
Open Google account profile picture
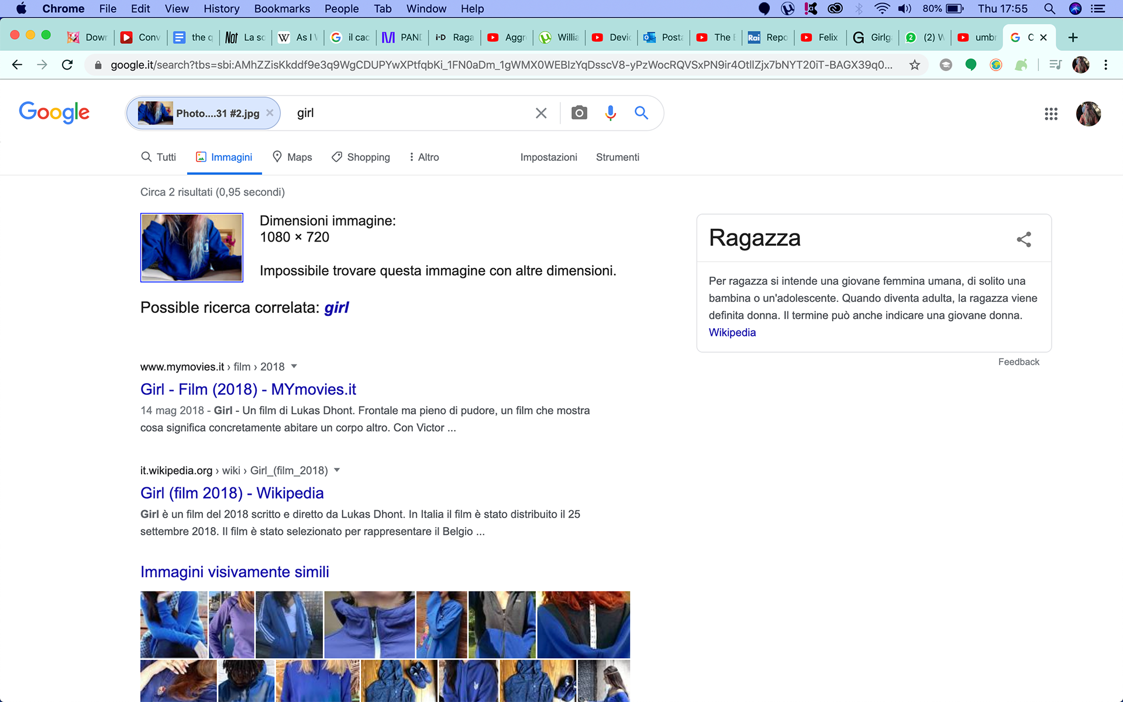1088,113
